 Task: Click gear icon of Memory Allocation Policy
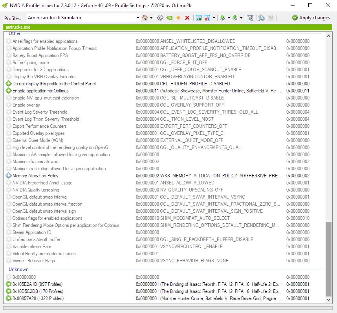tap(9, 176)
